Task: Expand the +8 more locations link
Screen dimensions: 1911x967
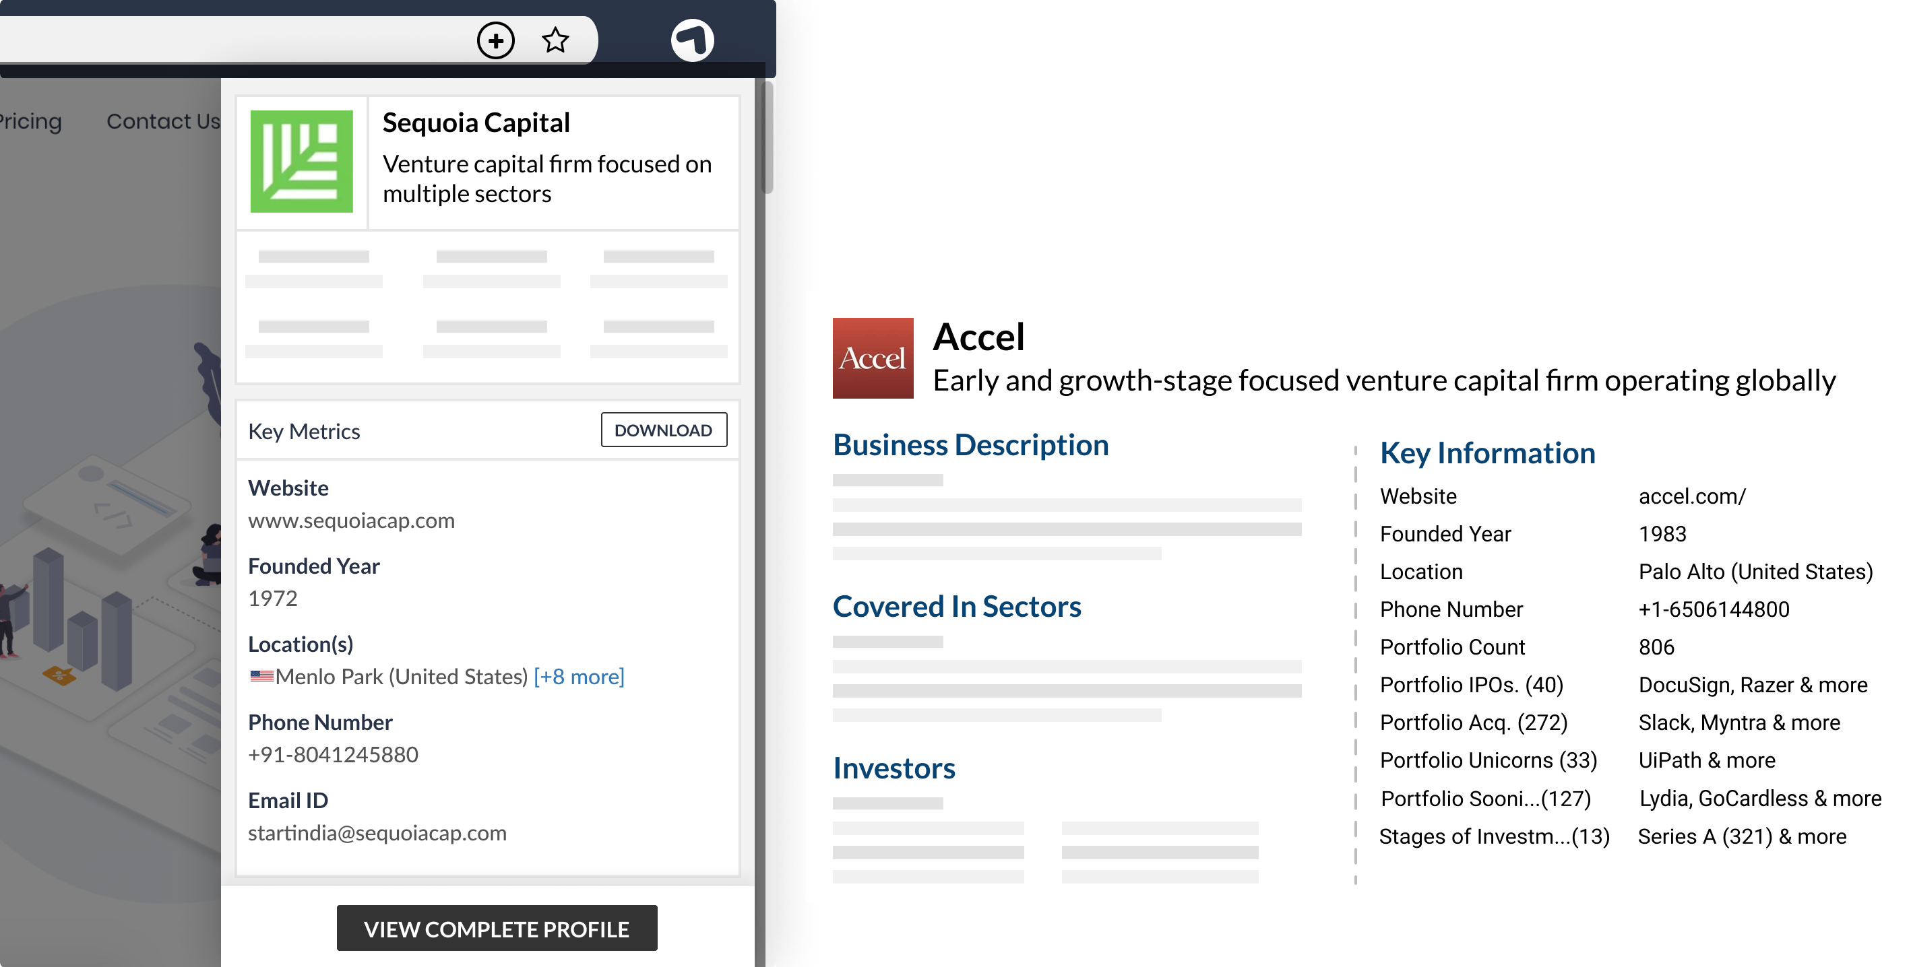Action: pyautogui.click(x=579, y=676)
